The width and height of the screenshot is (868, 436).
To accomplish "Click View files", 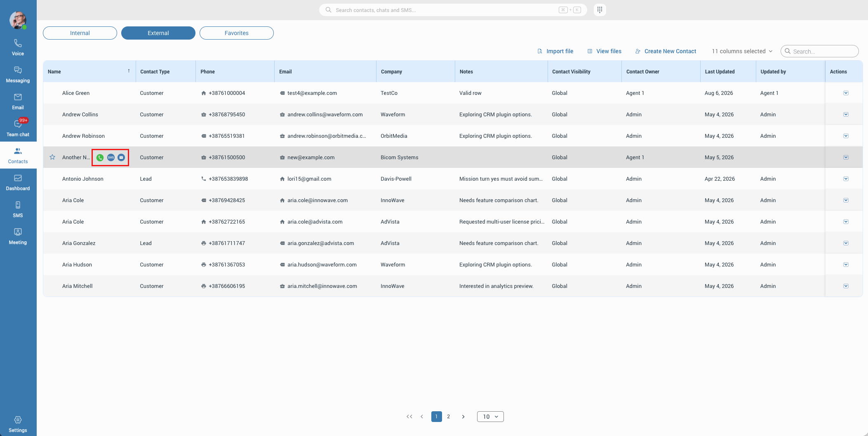I will (605, 51).
